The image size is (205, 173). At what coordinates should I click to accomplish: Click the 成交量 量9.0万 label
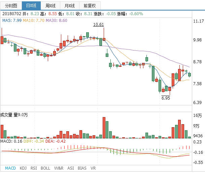pos(14,115)
